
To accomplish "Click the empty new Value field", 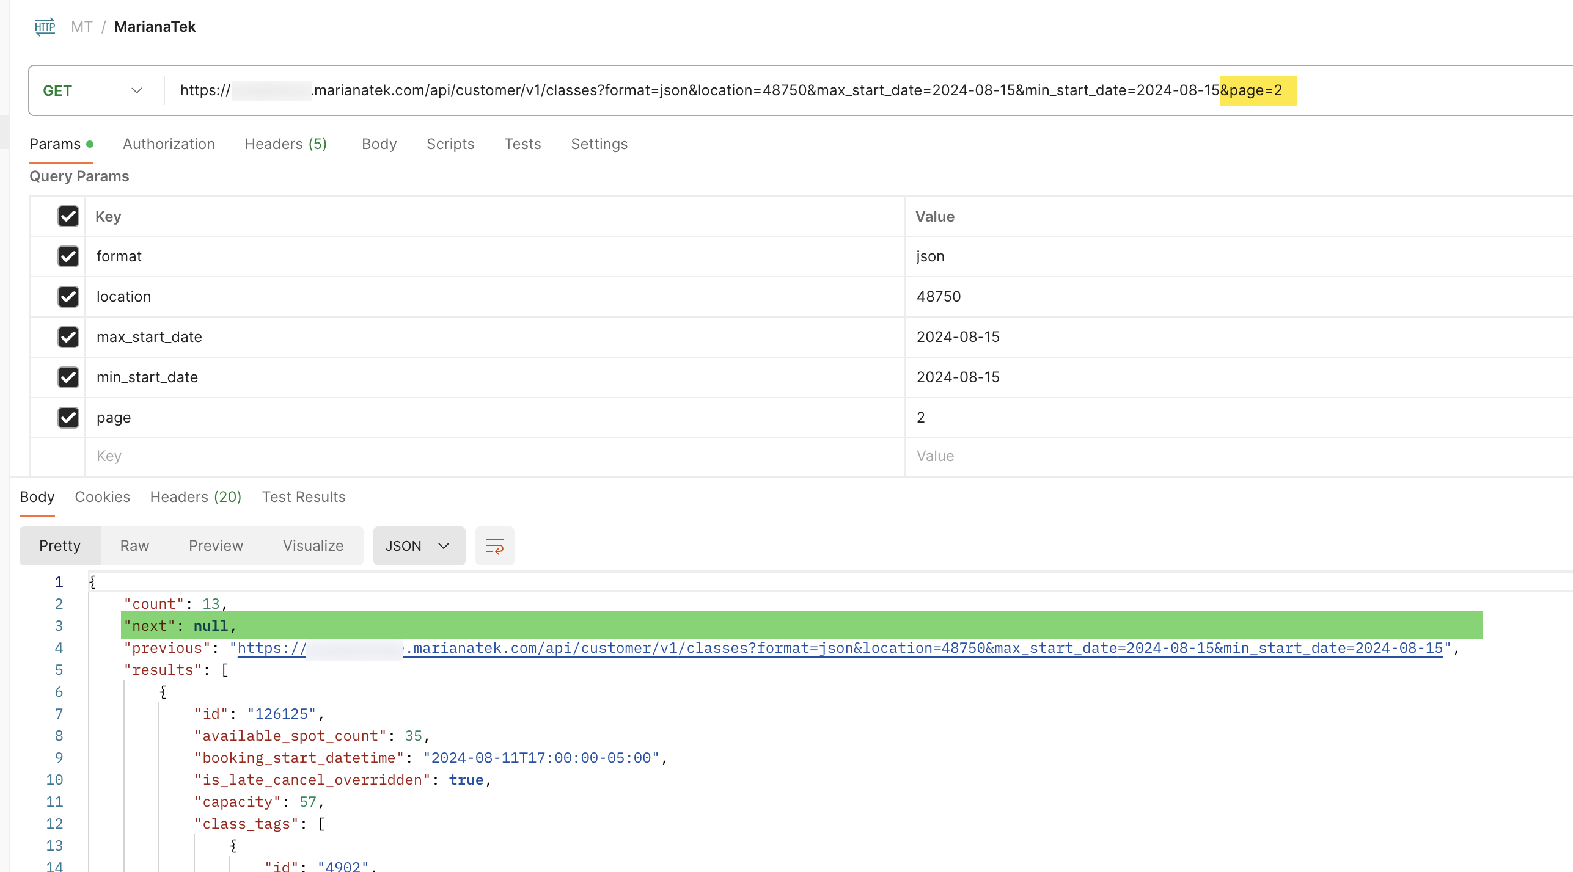I will pos(1239,457).
